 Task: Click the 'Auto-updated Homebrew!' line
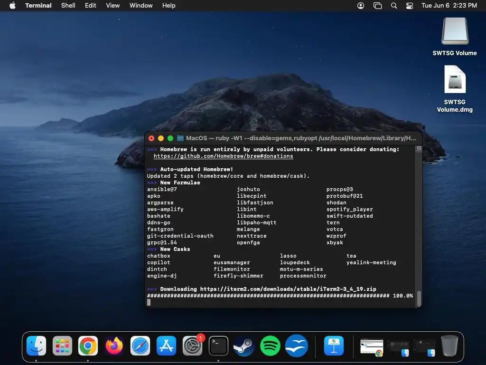196,170
